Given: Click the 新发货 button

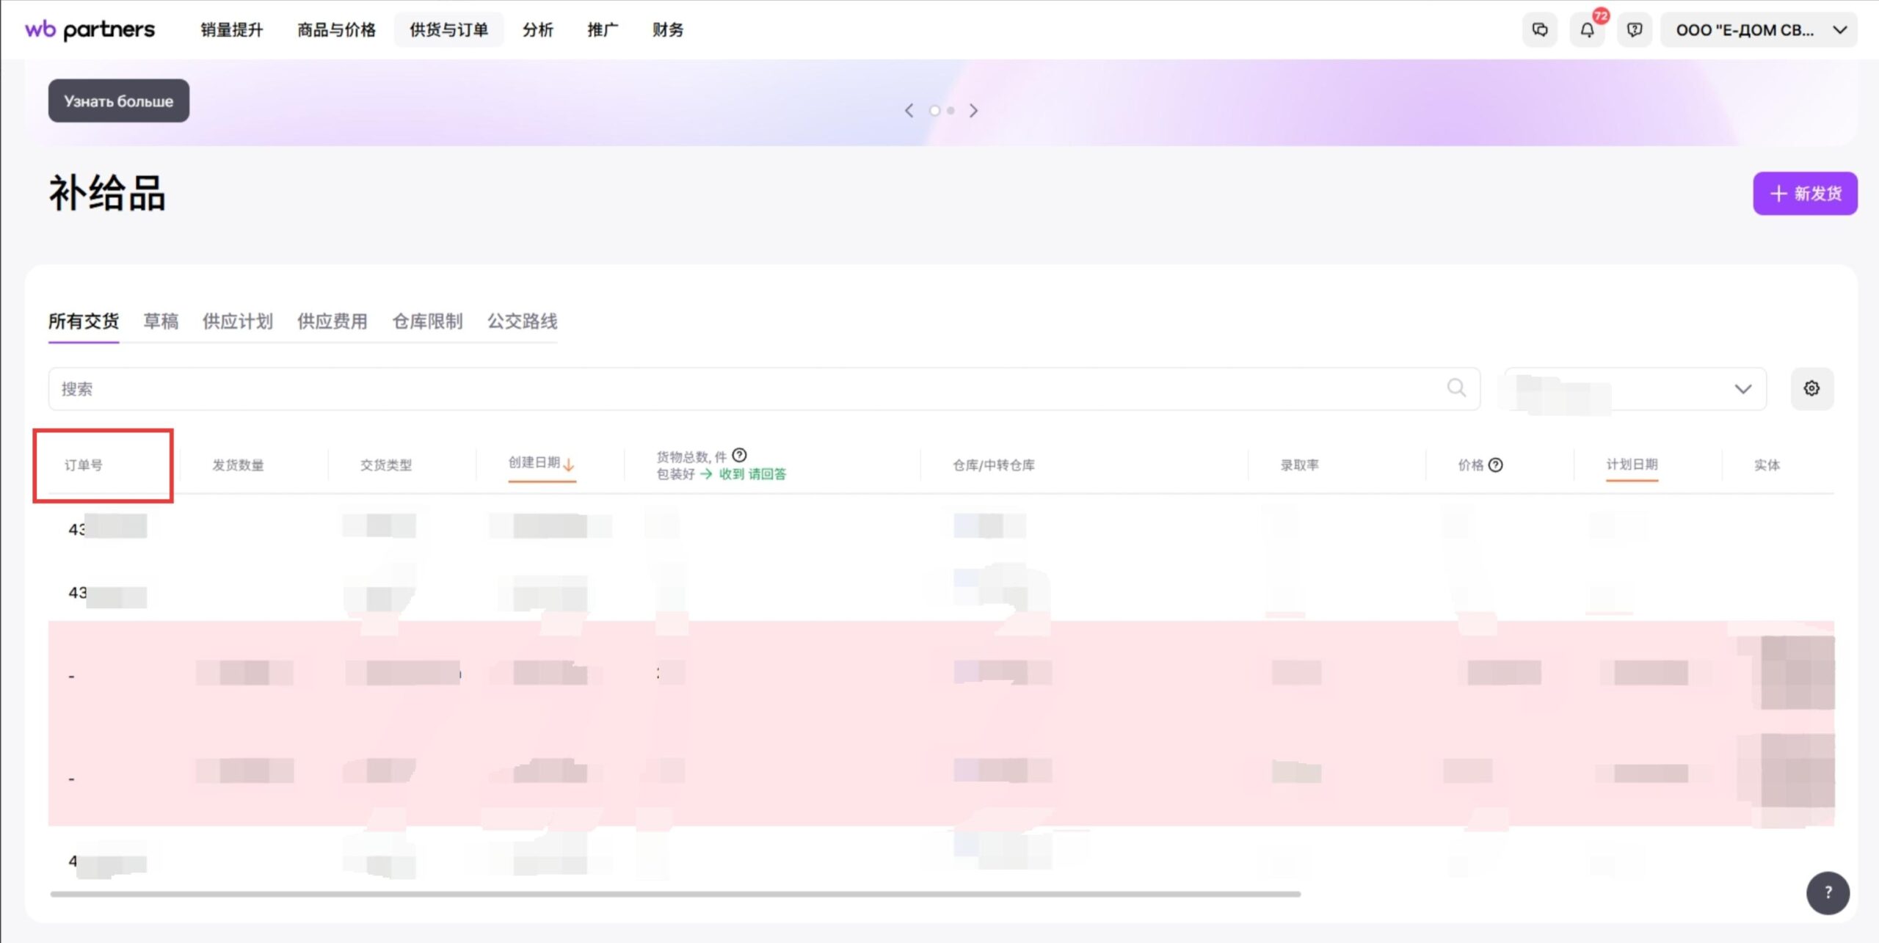Looking at the screenshot, I should tap(1805, 194).
